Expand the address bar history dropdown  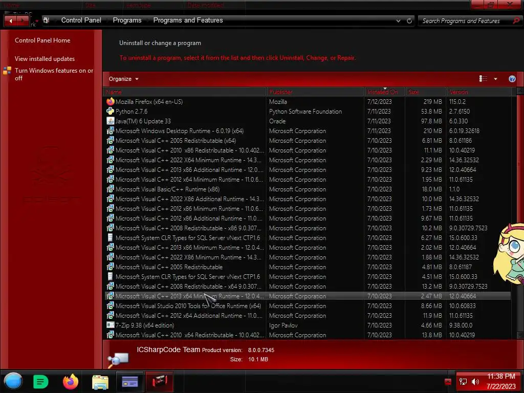tap(398, 20)
